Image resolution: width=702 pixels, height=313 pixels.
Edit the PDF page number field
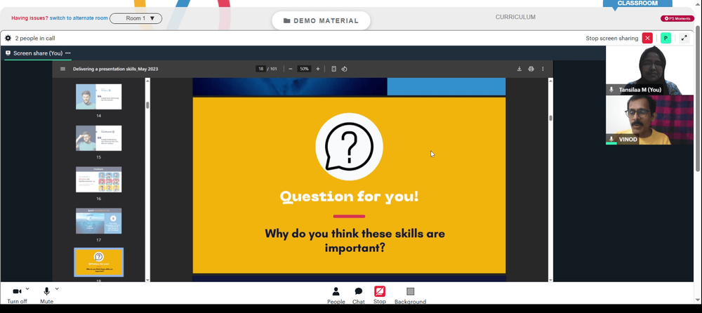coord(260,69)
